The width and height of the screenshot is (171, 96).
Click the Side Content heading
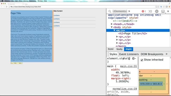tap(58, 11)
